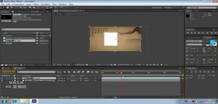The image size is (218, 104).
Task: Click cyan fill color swatch
Action: [212, 42]
